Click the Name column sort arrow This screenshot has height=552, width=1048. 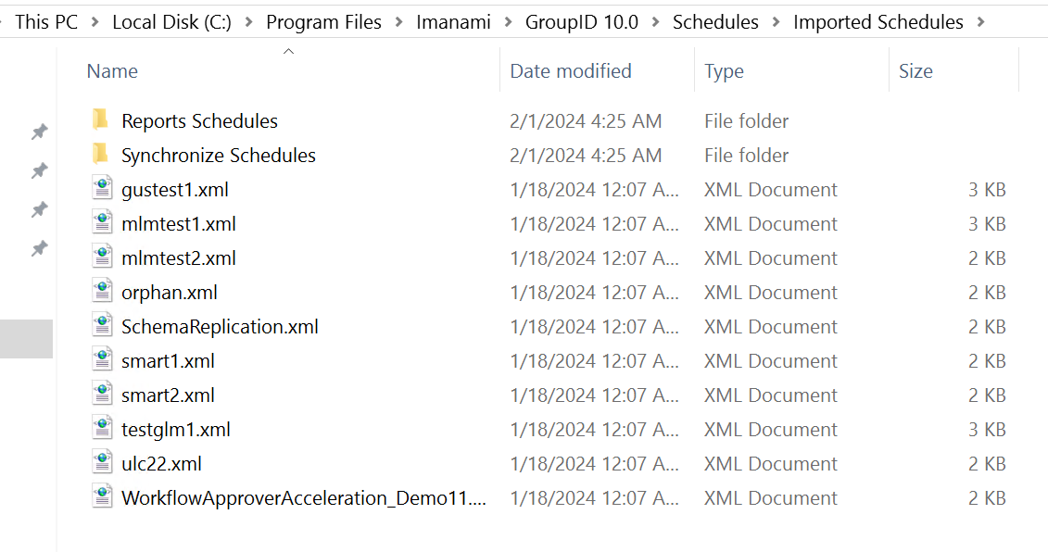(x=288, y=52)
